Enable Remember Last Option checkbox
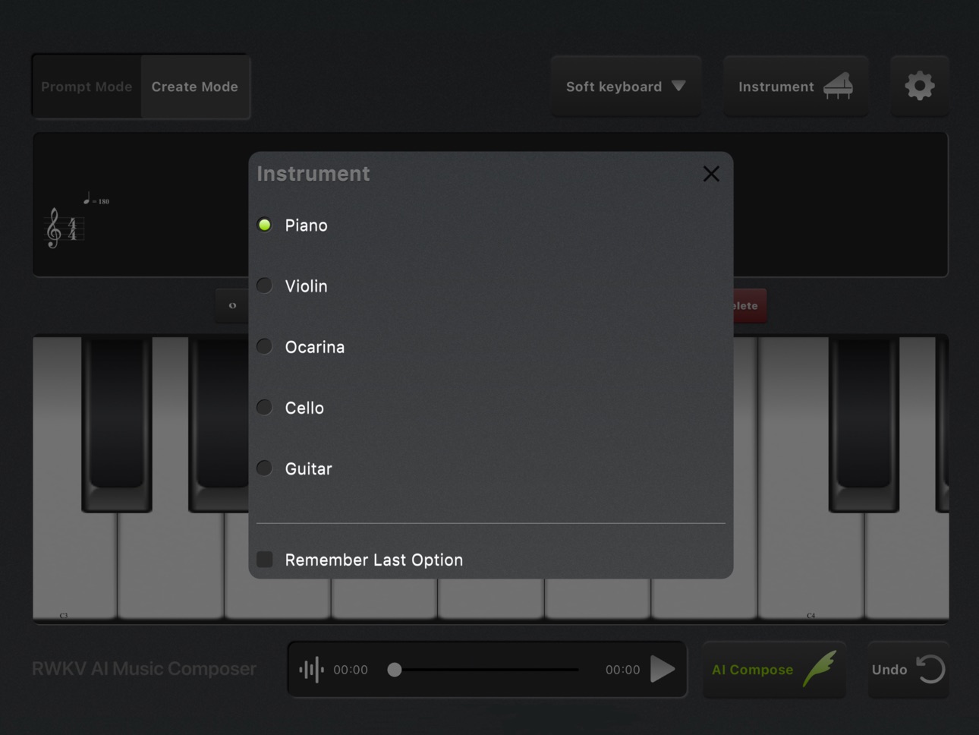 coord(265,560)
